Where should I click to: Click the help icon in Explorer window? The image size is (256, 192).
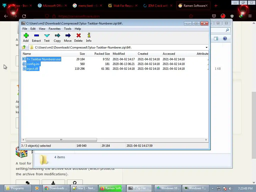point(225,38)
